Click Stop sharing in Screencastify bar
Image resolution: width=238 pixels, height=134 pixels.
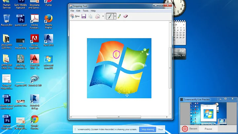[x=147, y=129]
